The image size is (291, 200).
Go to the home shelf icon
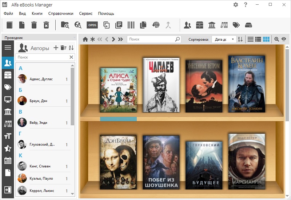tap(85, 39)
